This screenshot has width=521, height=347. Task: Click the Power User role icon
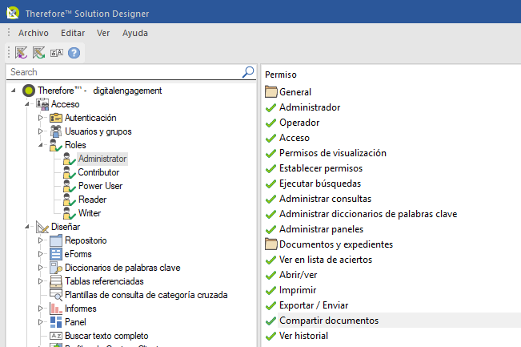point(70,186)
